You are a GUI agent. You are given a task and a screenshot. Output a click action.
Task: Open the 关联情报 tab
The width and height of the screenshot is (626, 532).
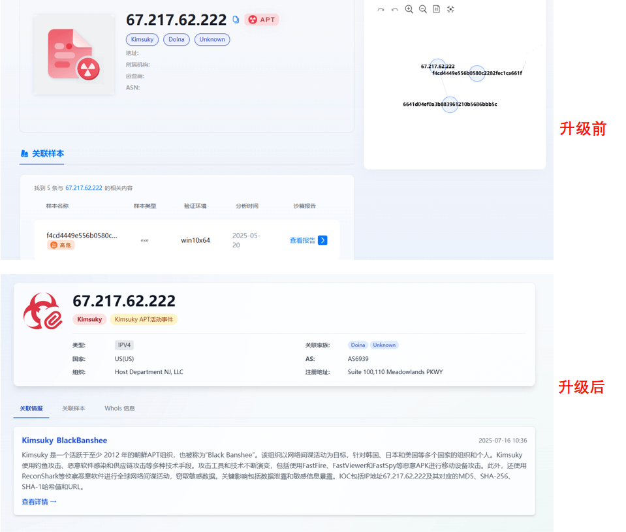tap(31, 409)
